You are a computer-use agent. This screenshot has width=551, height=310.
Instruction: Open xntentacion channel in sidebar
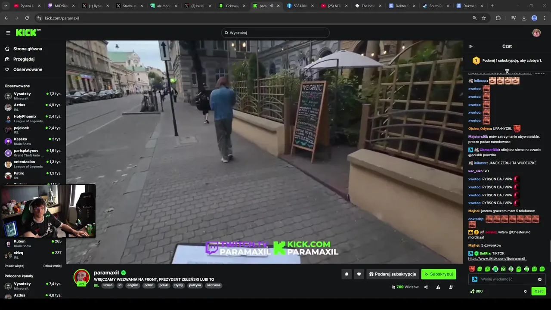(x=33, y=164)
